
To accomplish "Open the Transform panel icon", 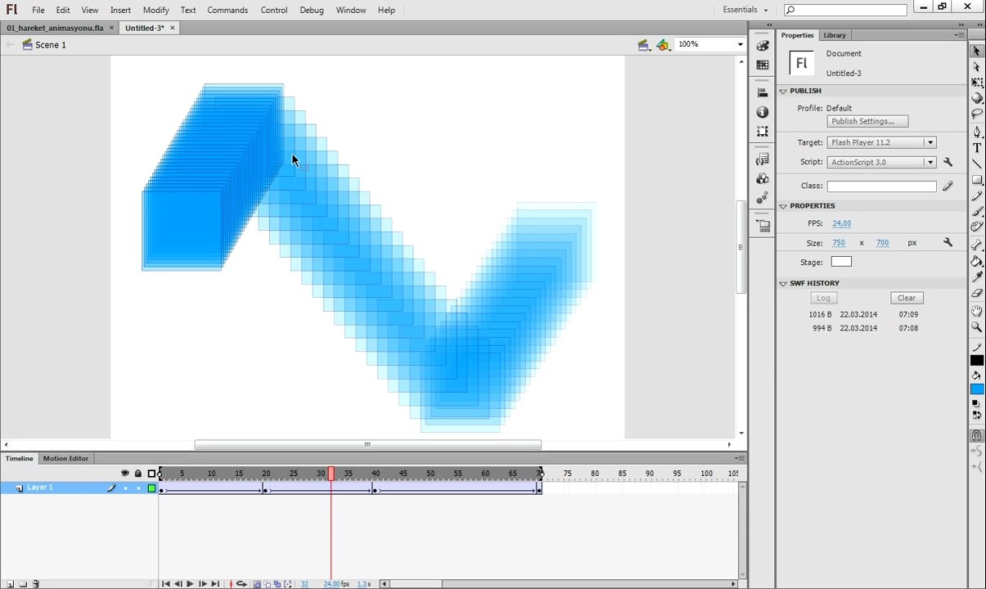I will (763, 131).
